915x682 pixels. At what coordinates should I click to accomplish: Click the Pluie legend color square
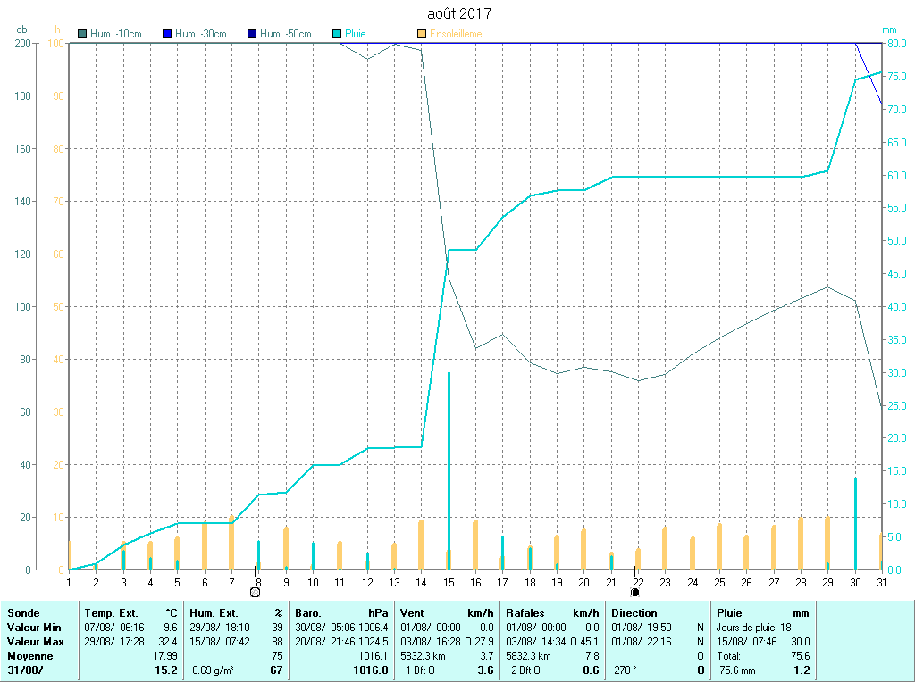point(337,34)
